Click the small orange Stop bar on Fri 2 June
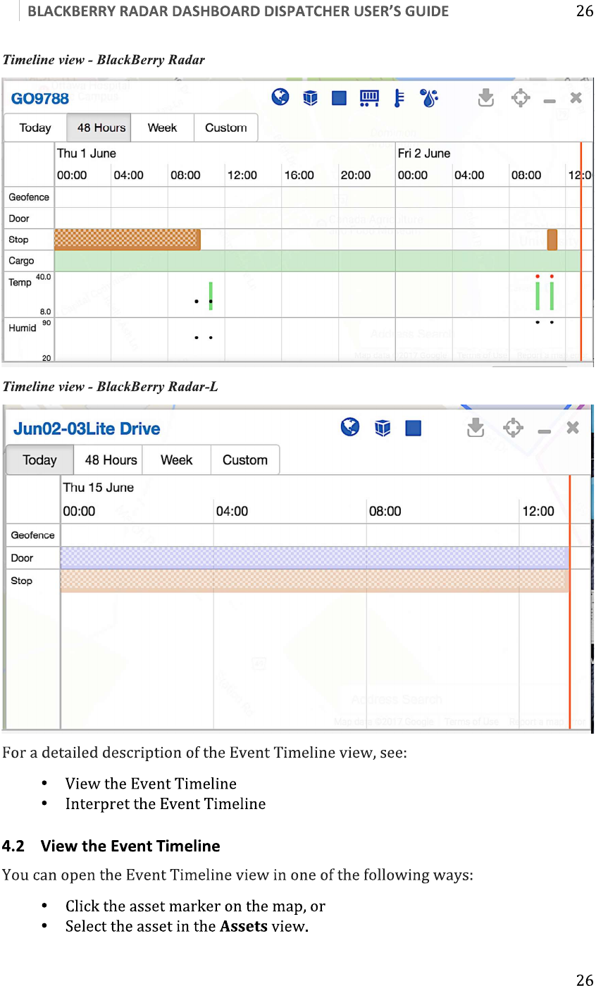Screen dimensions: 596x986 (552, 240)
